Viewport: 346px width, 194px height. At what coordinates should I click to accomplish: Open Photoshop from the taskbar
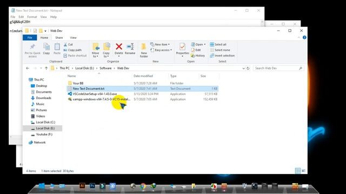(92, 186)
